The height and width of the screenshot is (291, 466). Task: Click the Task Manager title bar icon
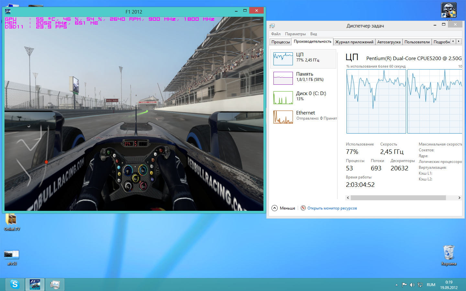[x=272, y=26]
